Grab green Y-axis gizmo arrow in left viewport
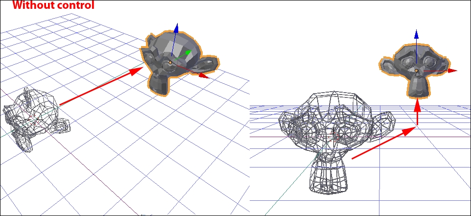This screenshot has height=216, width=471. (188, 53)
